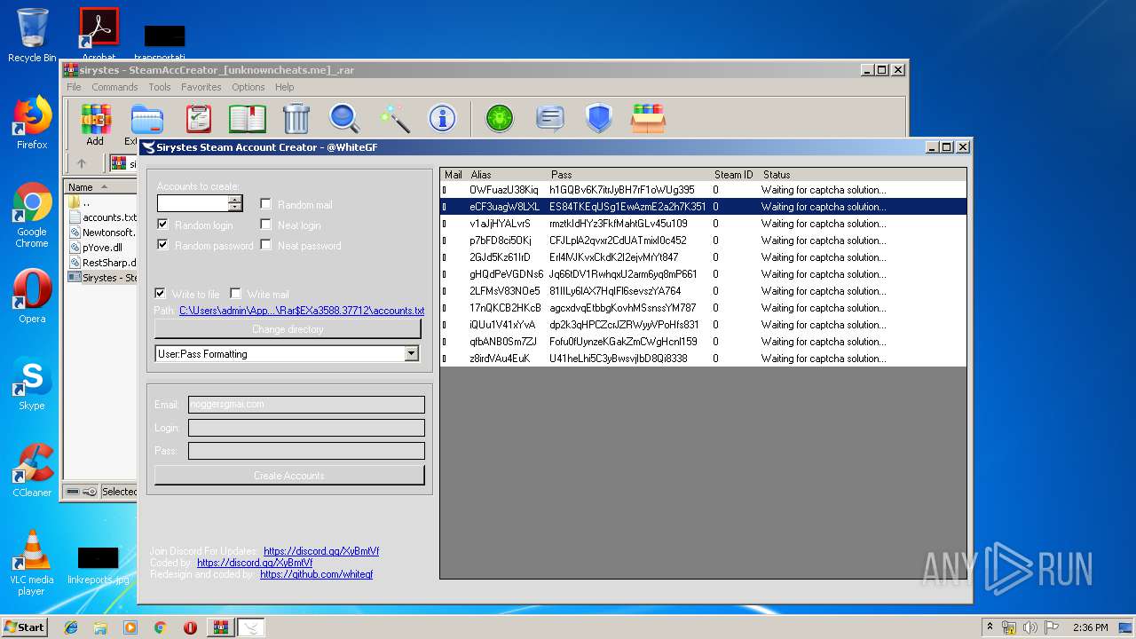1136x639 pixels.
Task: Launch the Wizard wand icon in WinRAR
Action: 394,119
